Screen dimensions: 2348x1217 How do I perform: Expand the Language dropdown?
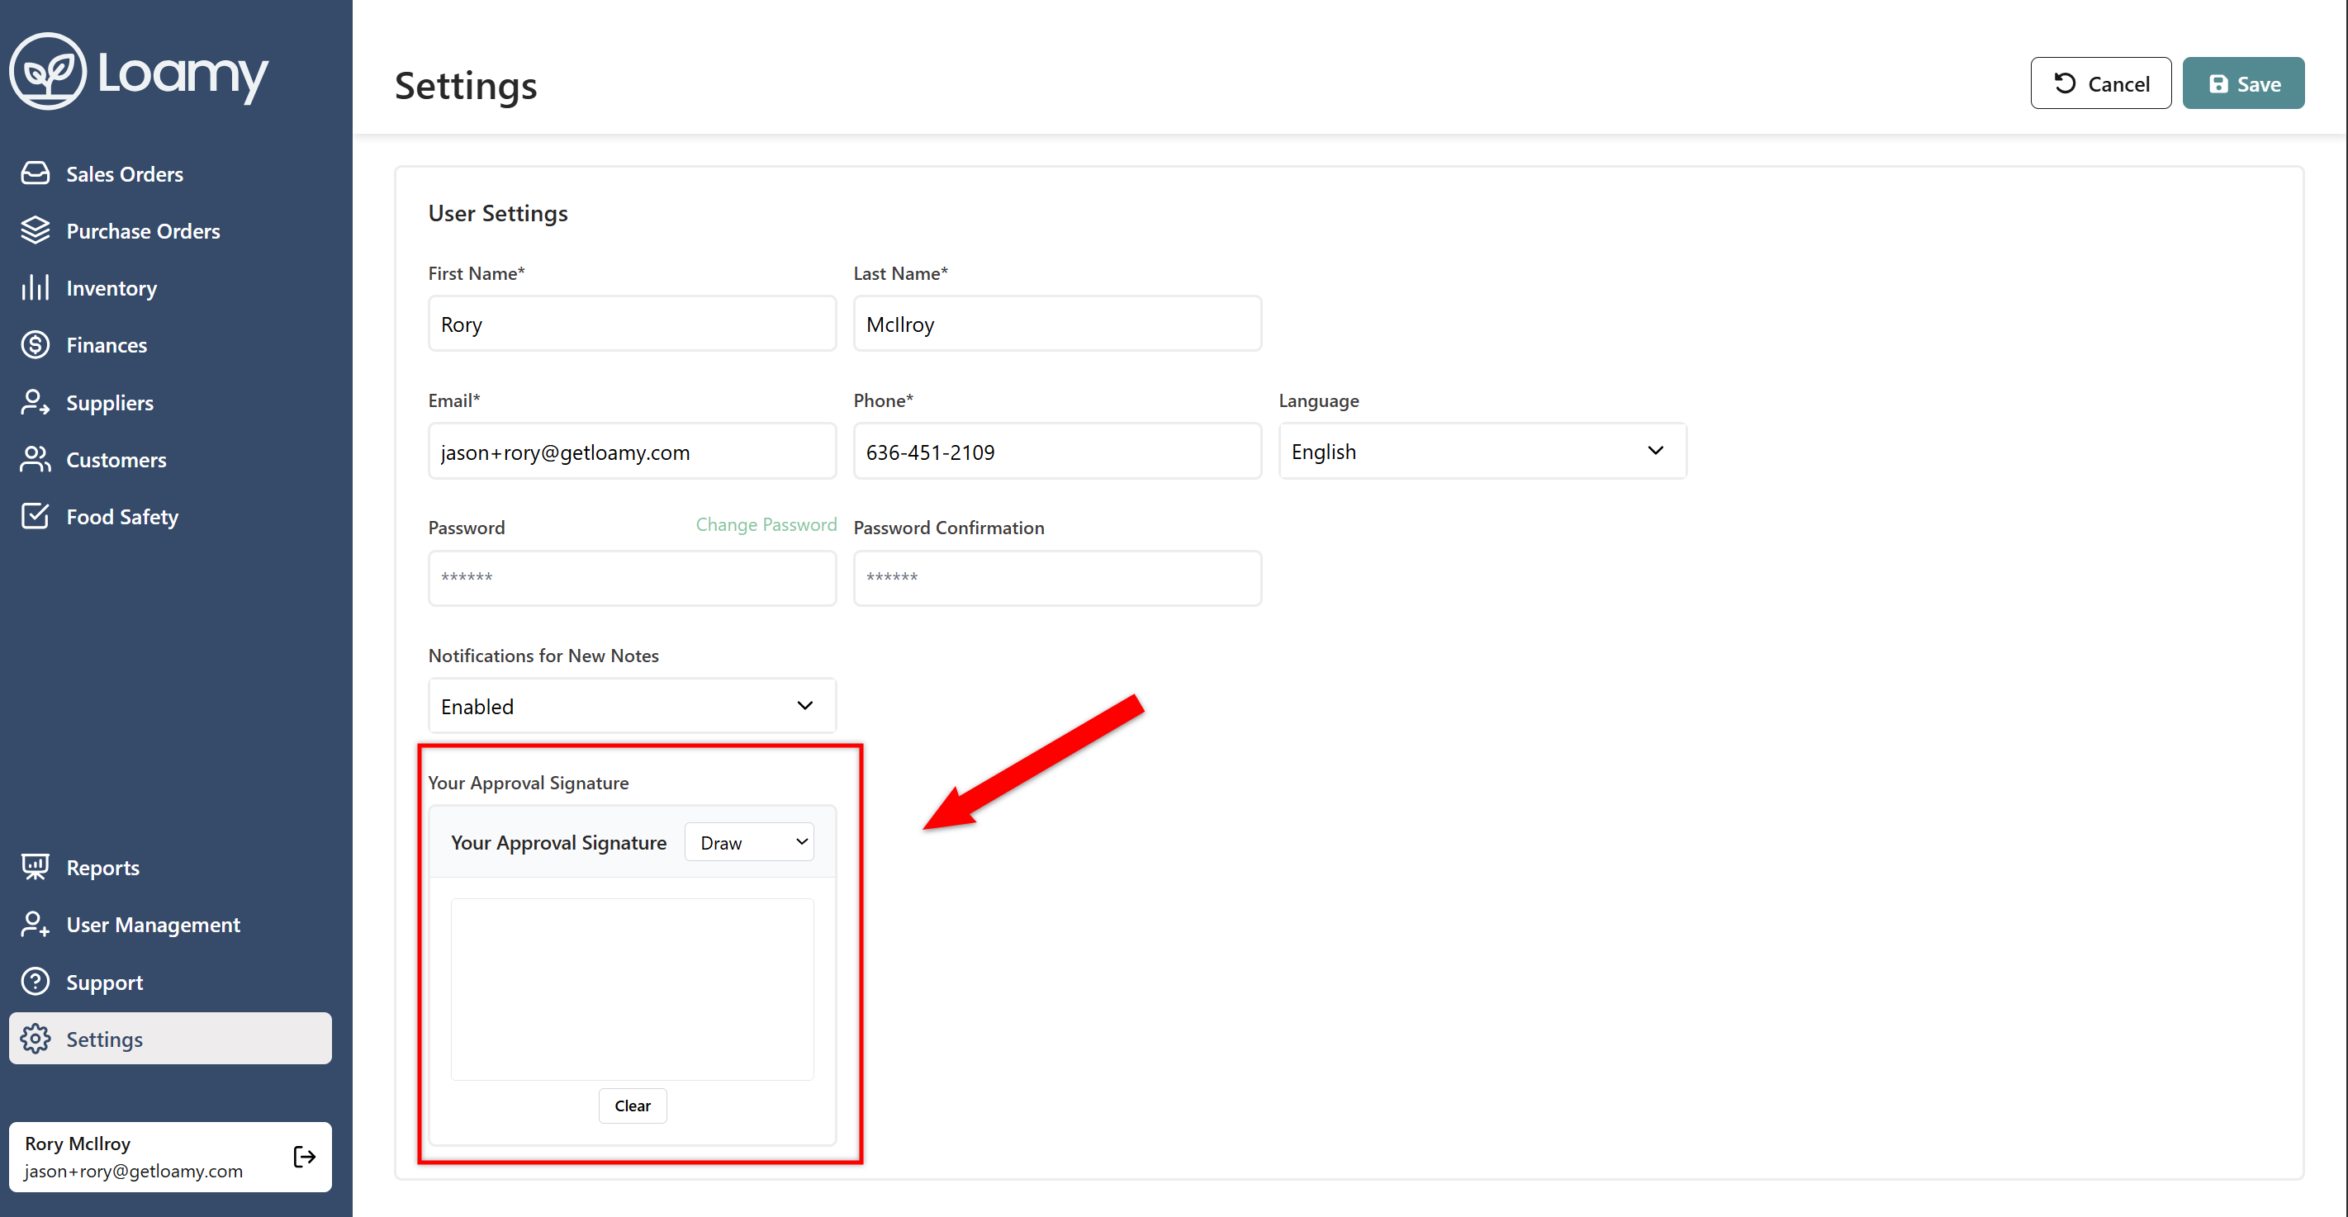1482,451
